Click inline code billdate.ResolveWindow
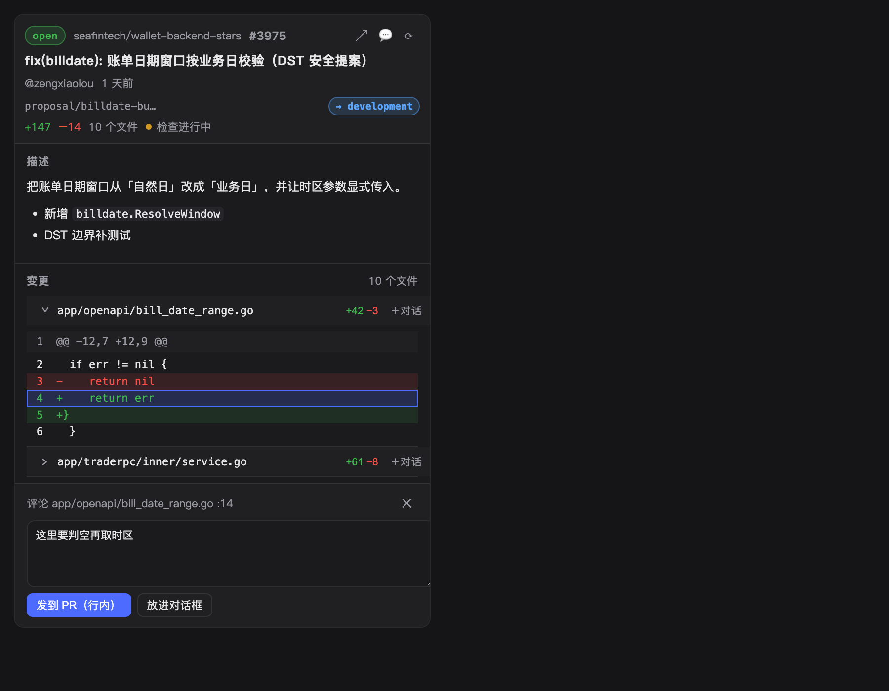The height and width of the screenshot is (691, 889). pyautogui.click(x=148, y=214)
